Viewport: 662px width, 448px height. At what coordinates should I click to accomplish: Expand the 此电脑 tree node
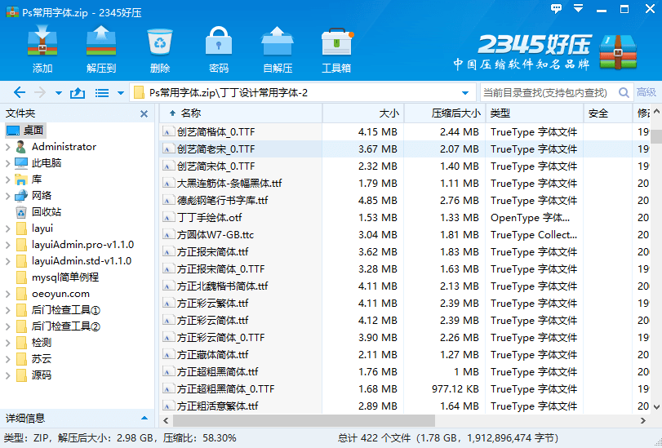(7, 163)
